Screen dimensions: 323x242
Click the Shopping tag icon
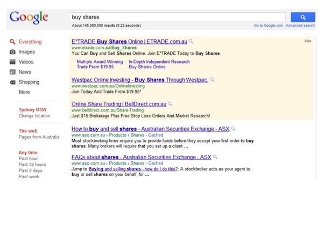click(x=12, y=82)
